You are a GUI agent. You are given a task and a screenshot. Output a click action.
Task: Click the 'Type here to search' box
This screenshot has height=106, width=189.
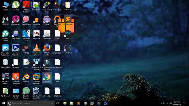(31, 103)
